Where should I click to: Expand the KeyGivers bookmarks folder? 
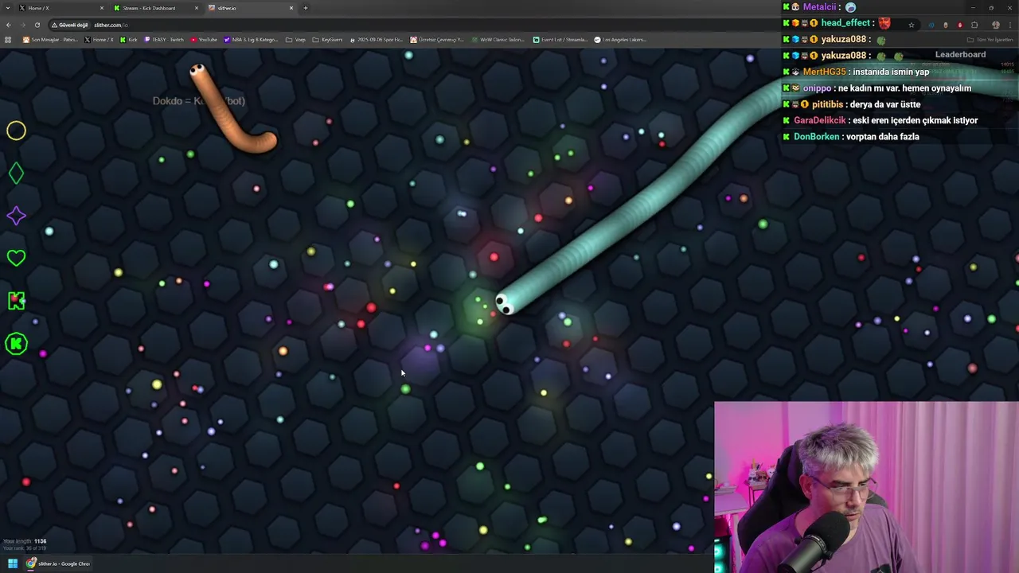(327, 40)
